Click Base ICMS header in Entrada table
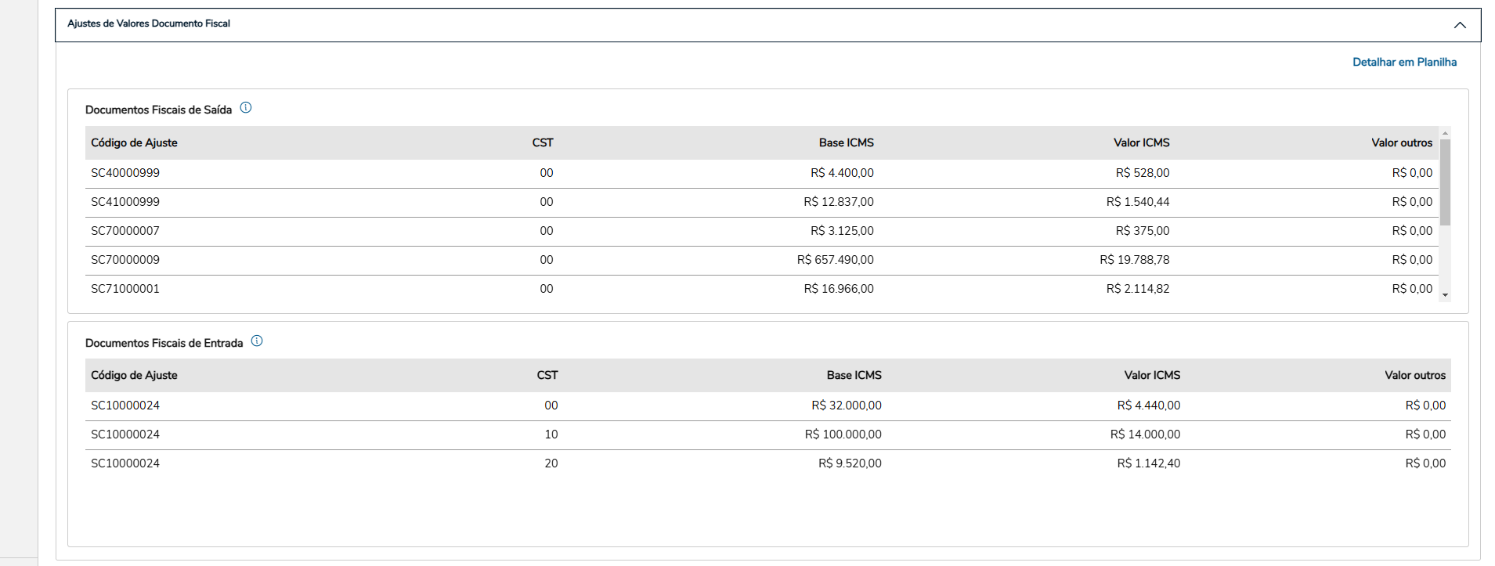Screen dimensions: 1495x566 tap(854, 375)
